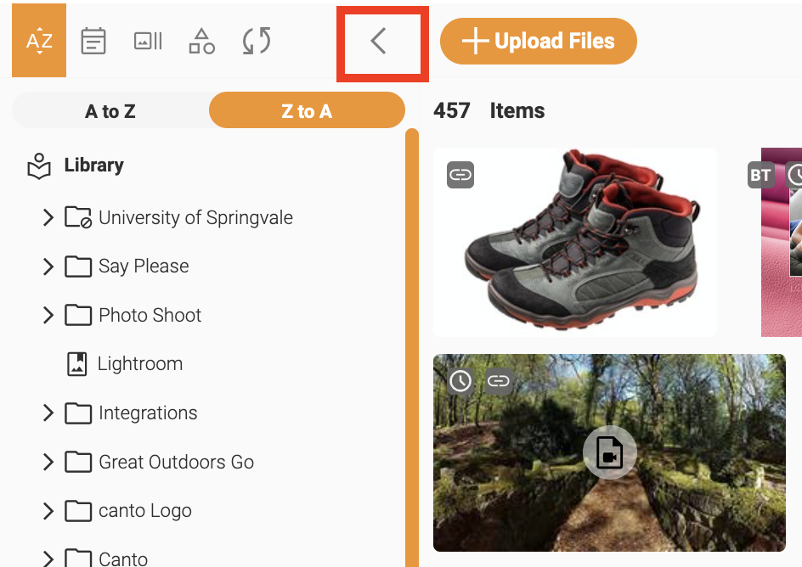Expand the University of Springvale folder
The width and height of the screenshot is (802, 567).
coord(48,217)
